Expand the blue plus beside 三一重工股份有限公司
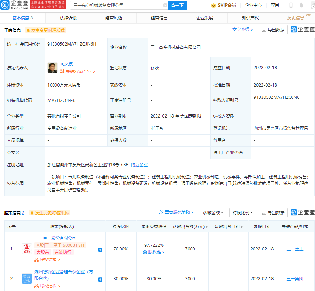315x291 pixels. tap(100, 249)
